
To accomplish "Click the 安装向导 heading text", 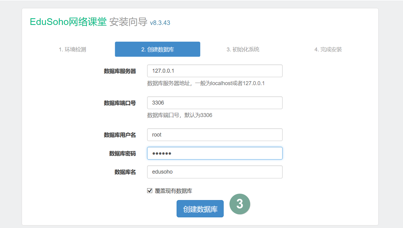I will (x=128, y=22).
